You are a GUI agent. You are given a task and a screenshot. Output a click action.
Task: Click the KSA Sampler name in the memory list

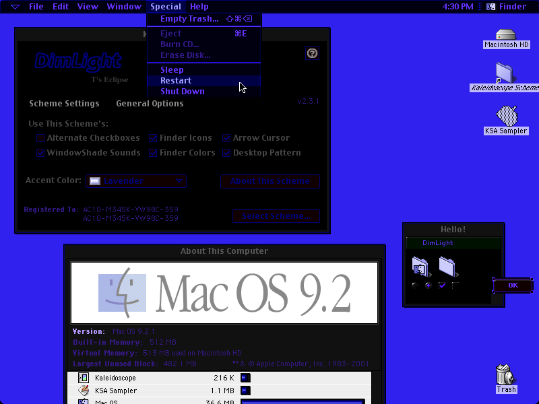coord(116,391)
